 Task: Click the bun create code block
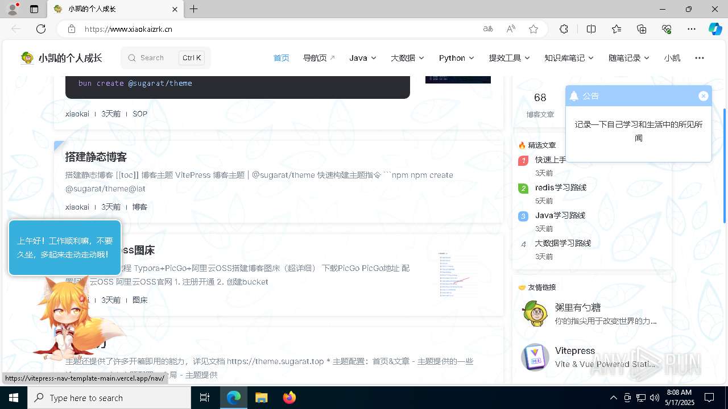238,87
